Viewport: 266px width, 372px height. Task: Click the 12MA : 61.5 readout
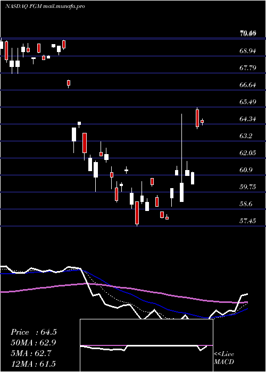(x=34, y=363)
